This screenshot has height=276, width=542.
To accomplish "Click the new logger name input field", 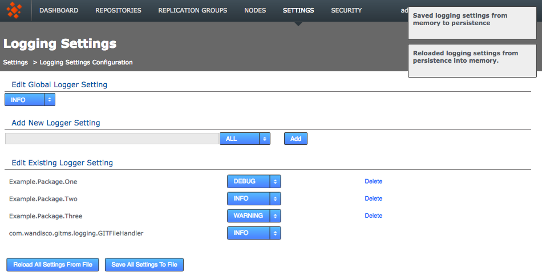I will point(111,139).
